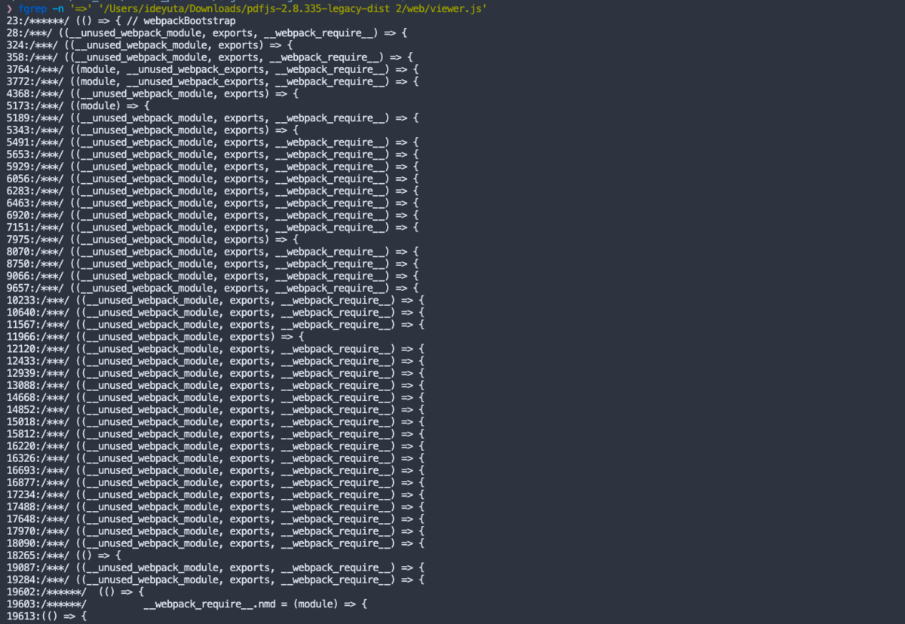Click output line 14668
This screenshot has width=905, height=624.
tap(216, 397)
